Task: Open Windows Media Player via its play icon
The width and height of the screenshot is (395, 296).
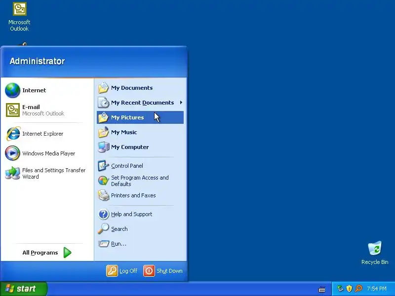Action: click(12, 153)
